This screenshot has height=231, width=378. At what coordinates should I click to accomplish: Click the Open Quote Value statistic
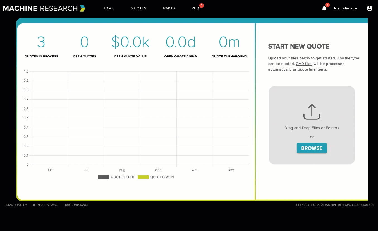point(130,42)
